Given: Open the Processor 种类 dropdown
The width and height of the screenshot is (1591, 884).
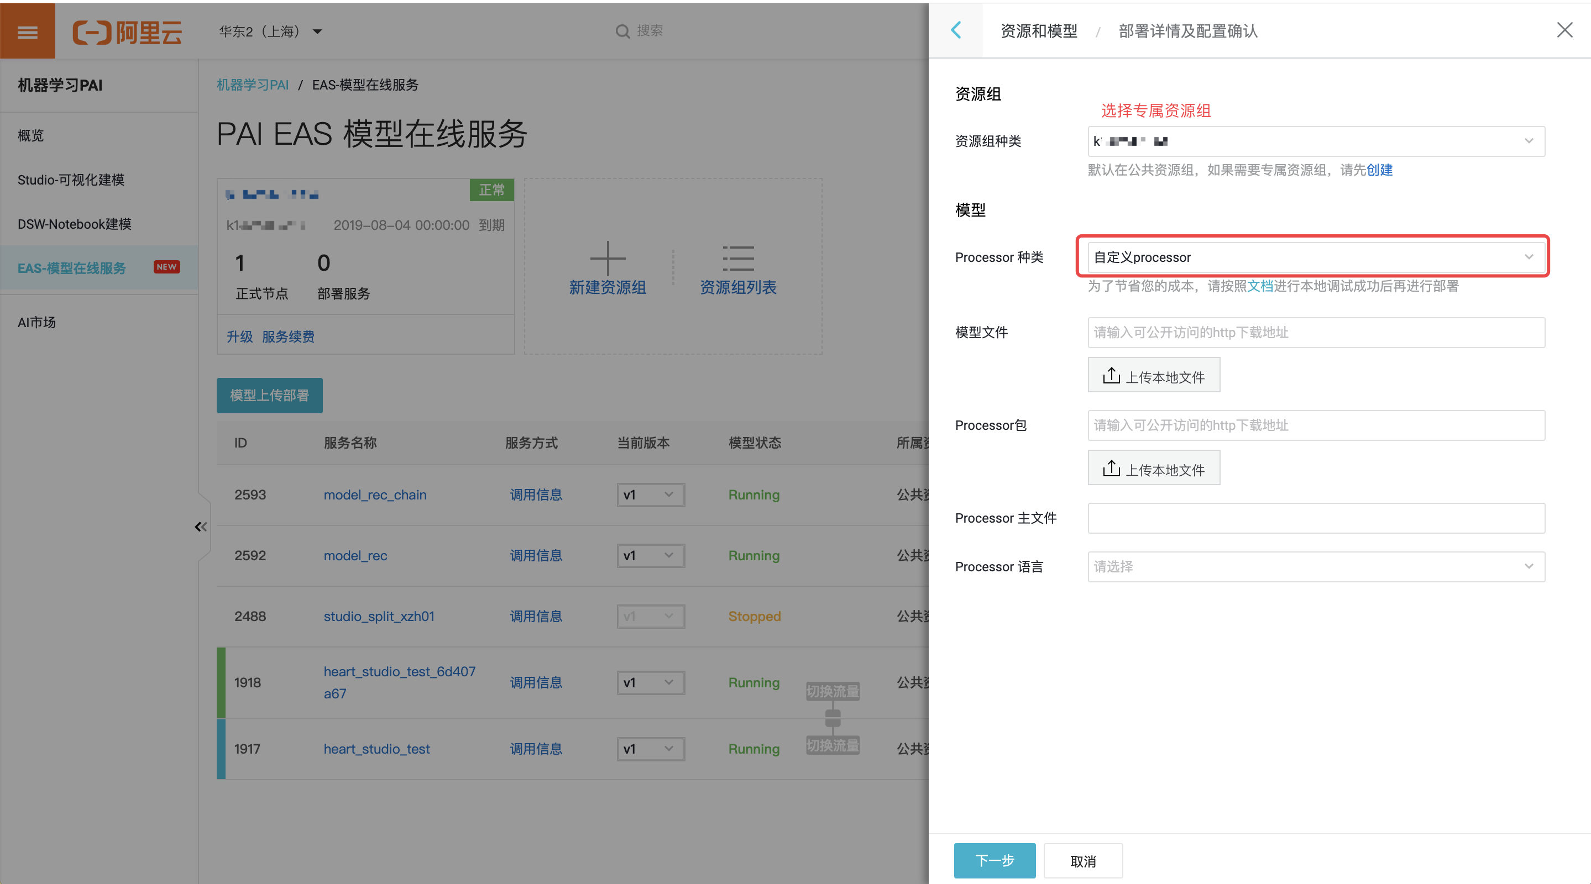Looking at the screenshot, I should [x=1316, y=257].
